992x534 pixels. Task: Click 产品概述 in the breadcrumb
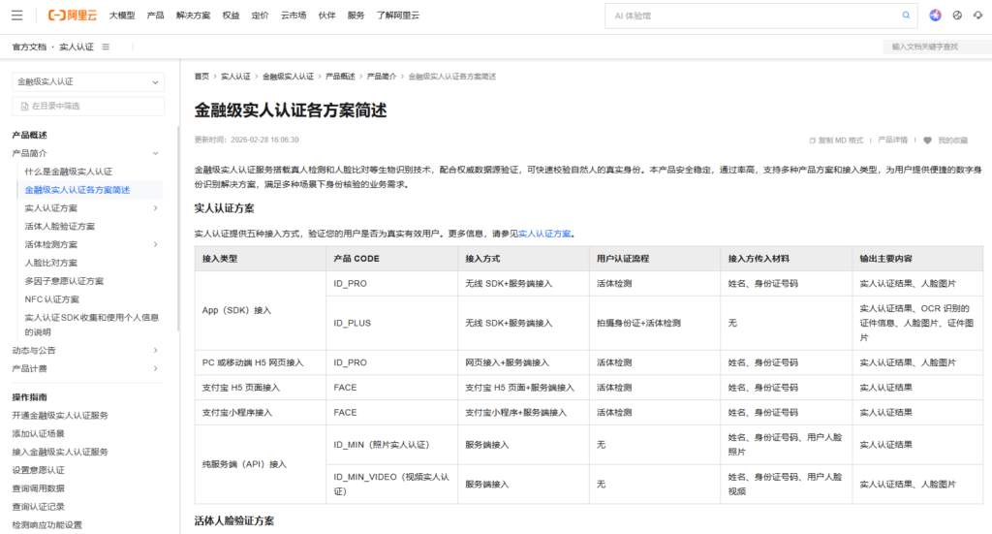click(340, 77)
